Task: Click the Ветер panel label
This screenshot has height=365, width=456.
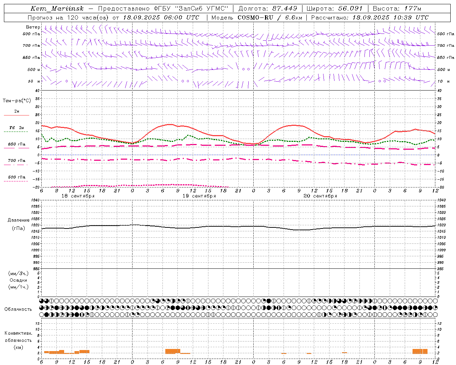Action: 33,27
